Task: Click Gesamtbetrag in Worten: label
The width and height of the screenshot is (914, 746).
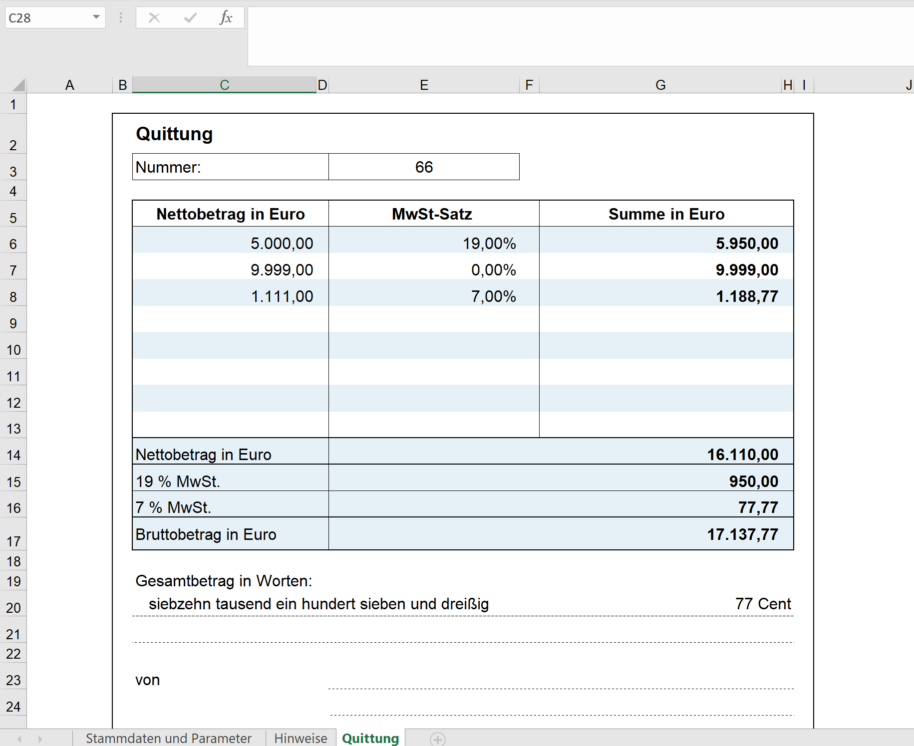Action: (x=224, y=581)
